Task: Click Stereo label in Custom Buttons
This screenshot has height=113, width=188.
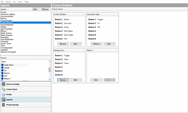Action: (x=67, y=19)
